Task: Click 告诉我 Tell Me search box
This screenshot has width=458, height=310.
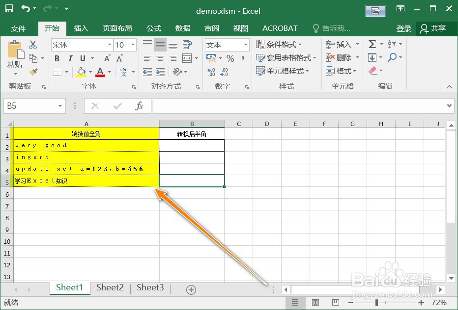Action: point(331,28)
